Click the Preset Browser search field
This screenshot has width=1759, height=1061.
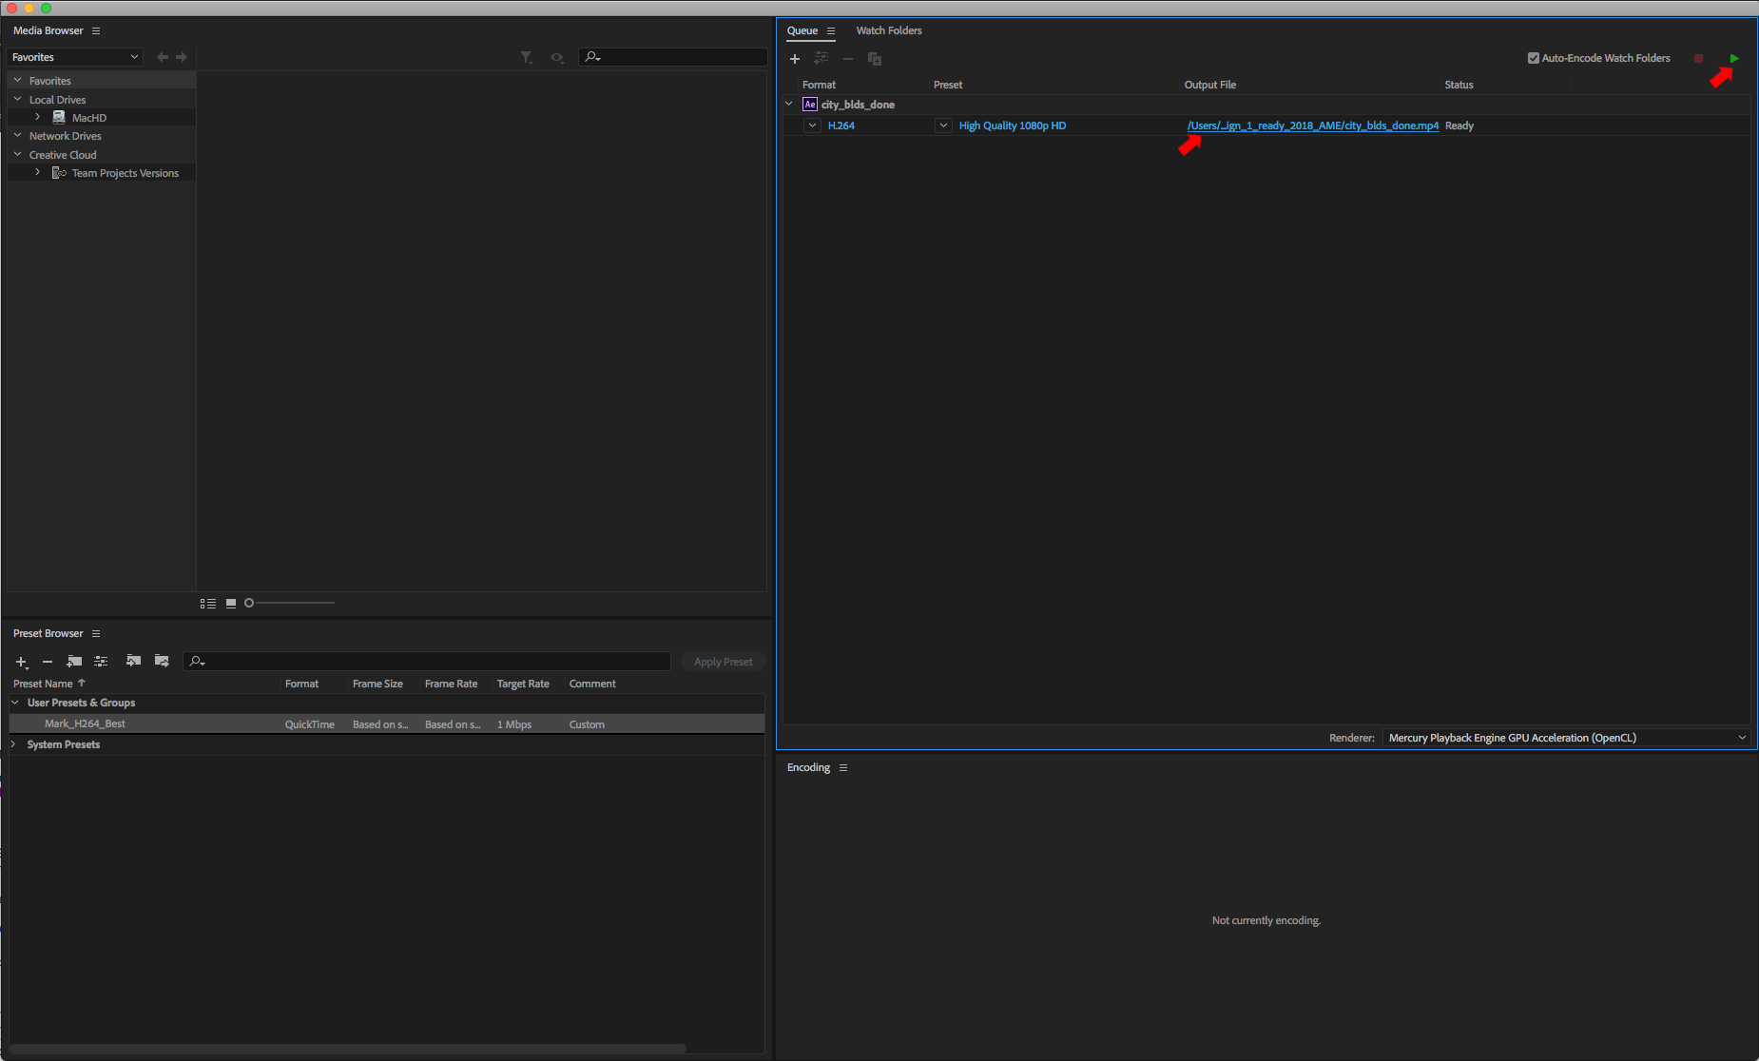pos(427,662)
